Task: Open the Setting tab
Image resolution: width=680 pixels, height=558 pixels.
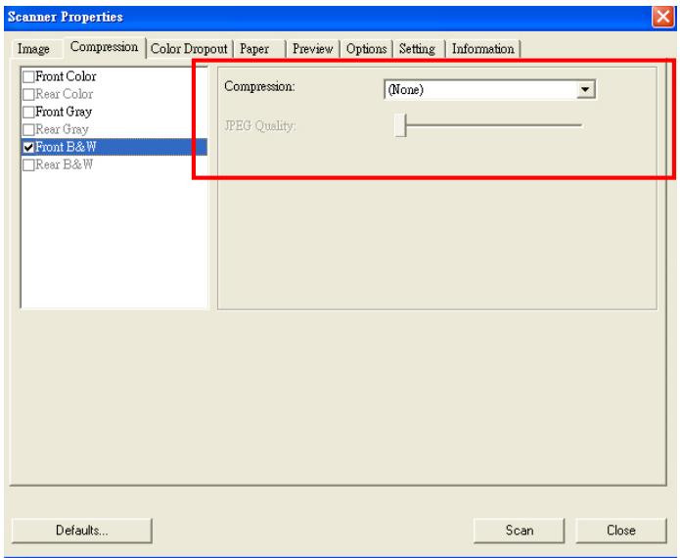Action: [x=417, y=49]
